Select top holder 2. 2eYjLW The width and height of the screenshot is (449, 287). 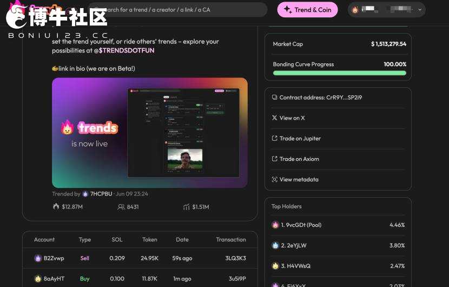point(294,246)
